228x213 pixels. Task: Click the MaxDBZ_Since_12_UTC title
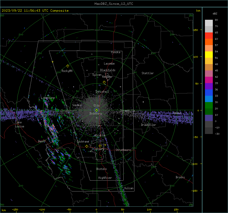(x=114, y=4)
